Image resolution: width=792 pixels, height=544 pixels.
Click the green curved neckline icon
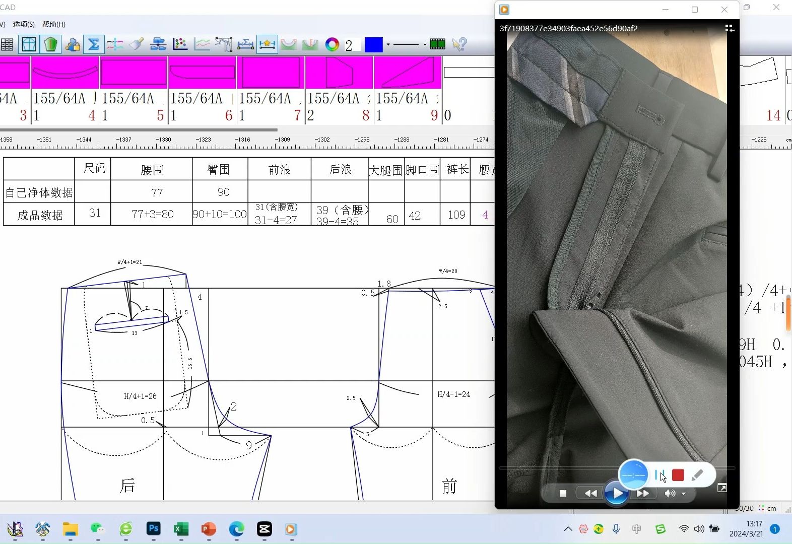[x=289, y=44]
